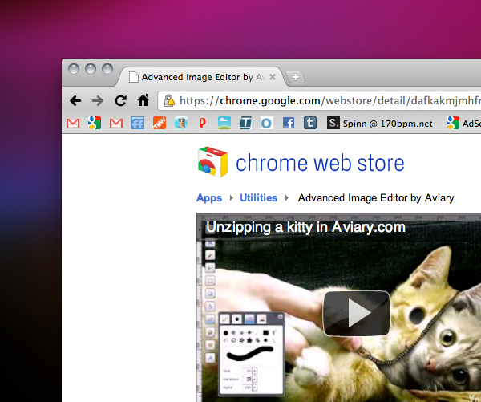Image resolution: width=481 pixels, height=402 pixels.
Task: Click the window close button
Action: click(x=74, y=69)
